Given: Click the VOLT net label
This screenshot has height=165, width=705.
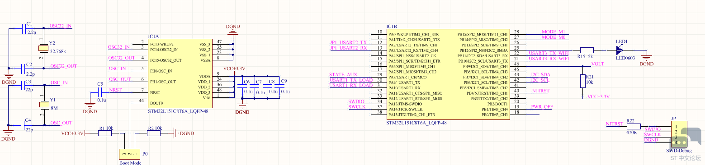Looking at the screenshot, I should click(597, 64).
